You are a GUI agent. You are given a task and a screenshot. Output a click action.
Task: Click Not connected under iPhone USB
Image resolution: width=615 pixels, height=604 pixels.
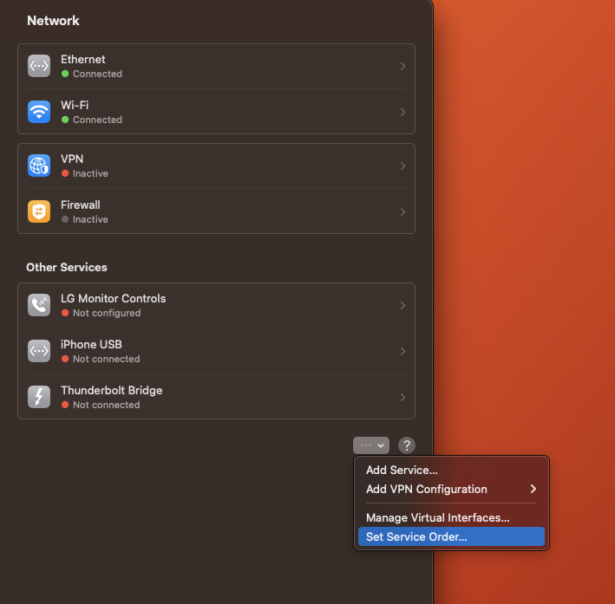coord(107,359)
